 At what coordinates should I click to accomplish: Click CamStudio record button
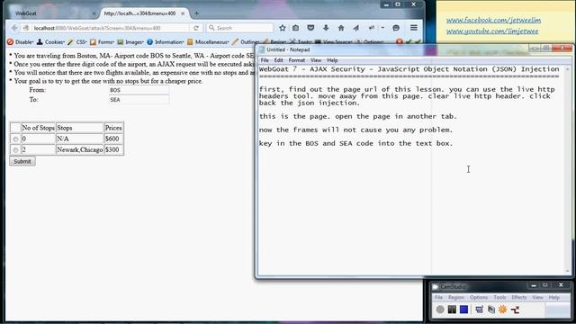440,310
